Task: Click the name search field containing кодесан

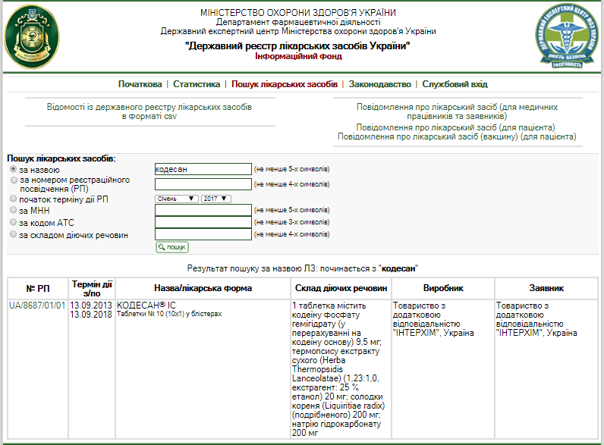Action: click(203, 169)
